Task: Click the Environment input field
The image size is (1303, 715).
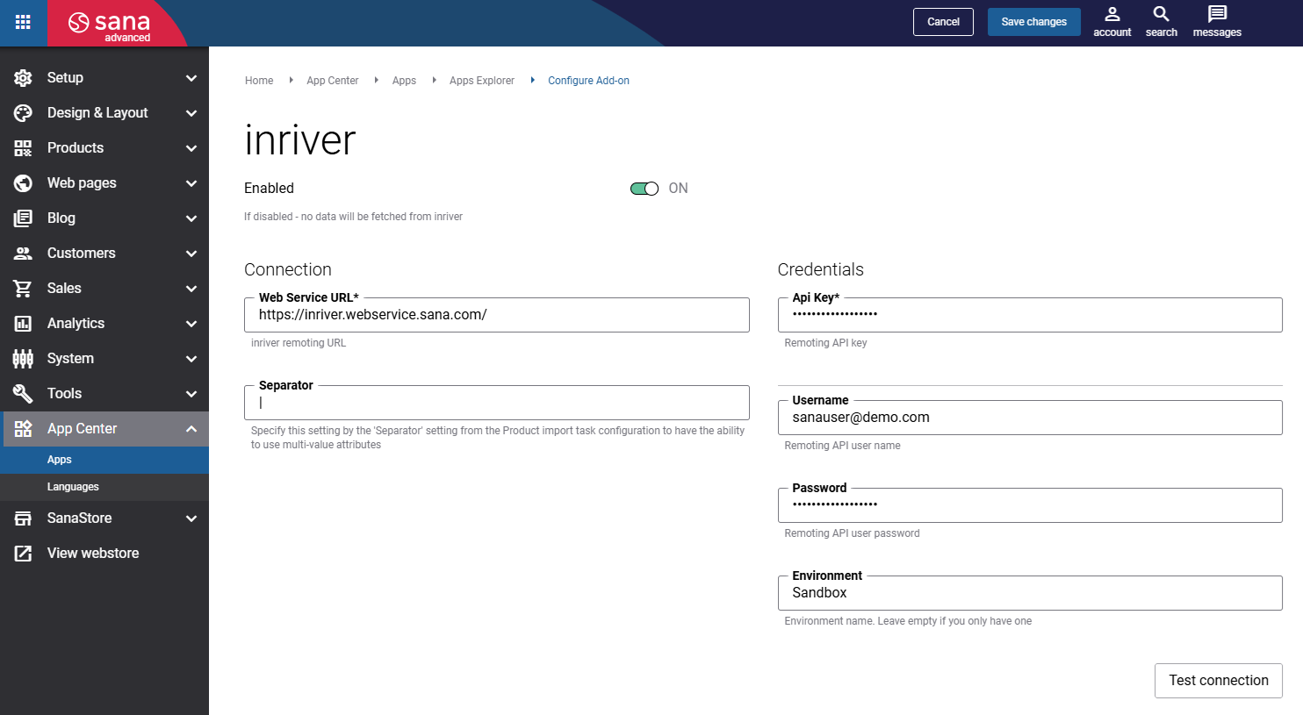Action: (x=1030, y=593)
